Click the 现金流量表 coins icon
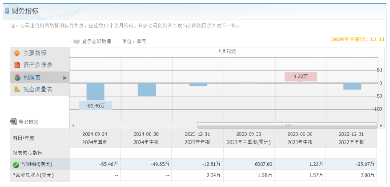 click(17, 90)
